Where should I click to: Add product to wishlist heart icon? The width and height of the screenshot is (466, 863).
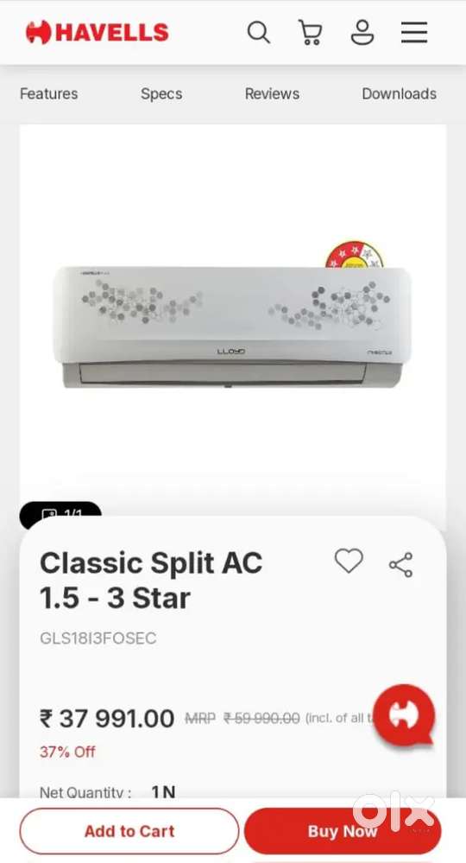pos(349,561)
